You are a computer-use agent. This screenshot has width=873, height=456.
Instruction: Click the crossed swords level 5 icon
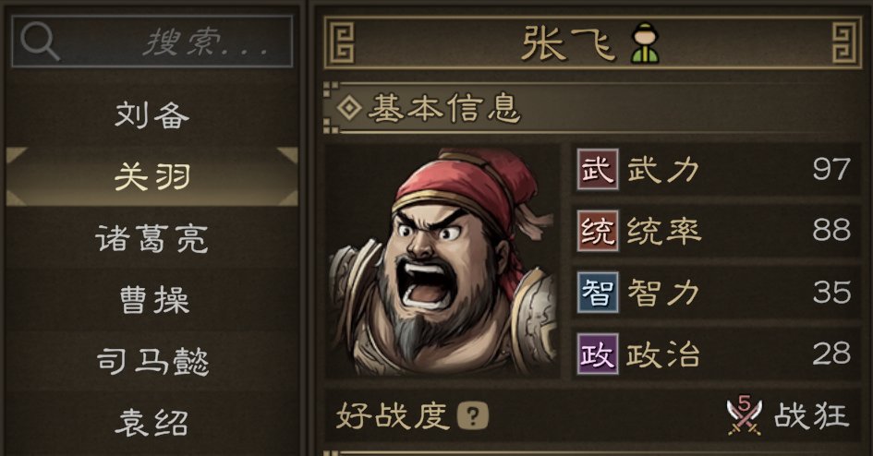[744, 415]
